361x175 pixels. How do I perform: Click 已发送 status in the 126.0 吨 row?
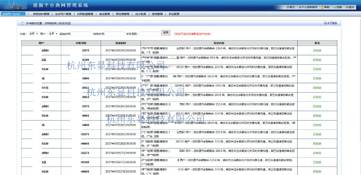pos(317,51)
